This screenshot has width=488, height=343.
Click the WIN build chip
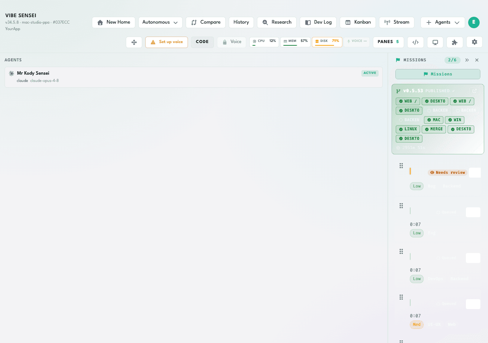tap(454, 120)
